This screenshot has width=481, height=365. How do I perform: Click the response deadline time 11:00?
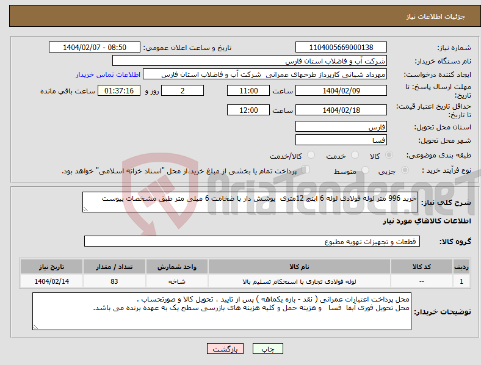click(x=248, y=90)
